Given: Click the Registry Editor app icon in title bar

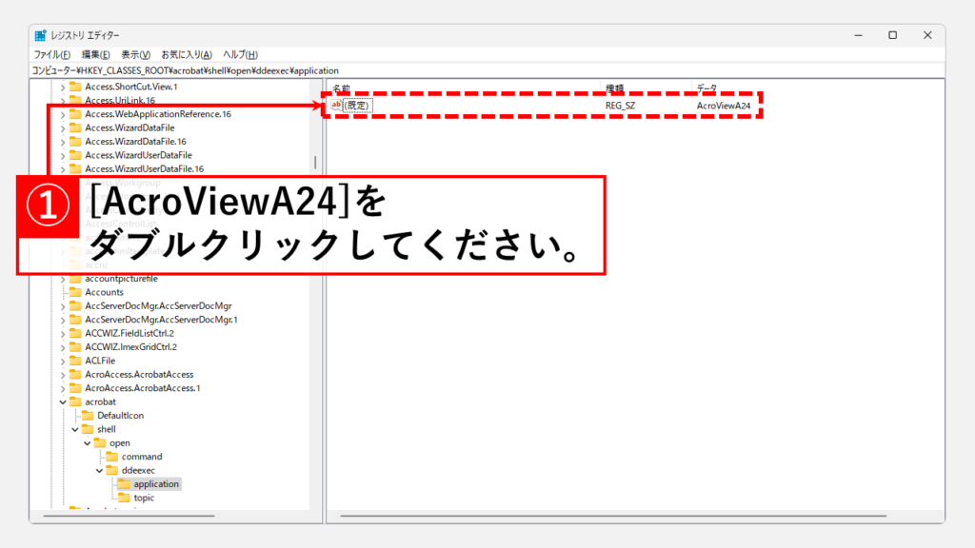Looking at the screenshot, I should click(41, 35).
